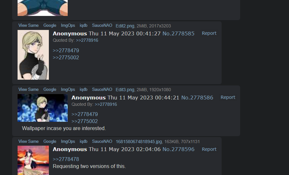Open the Edit3.png file link
The width and height of the screenshot is (289, 175).
tap(125, 90)
